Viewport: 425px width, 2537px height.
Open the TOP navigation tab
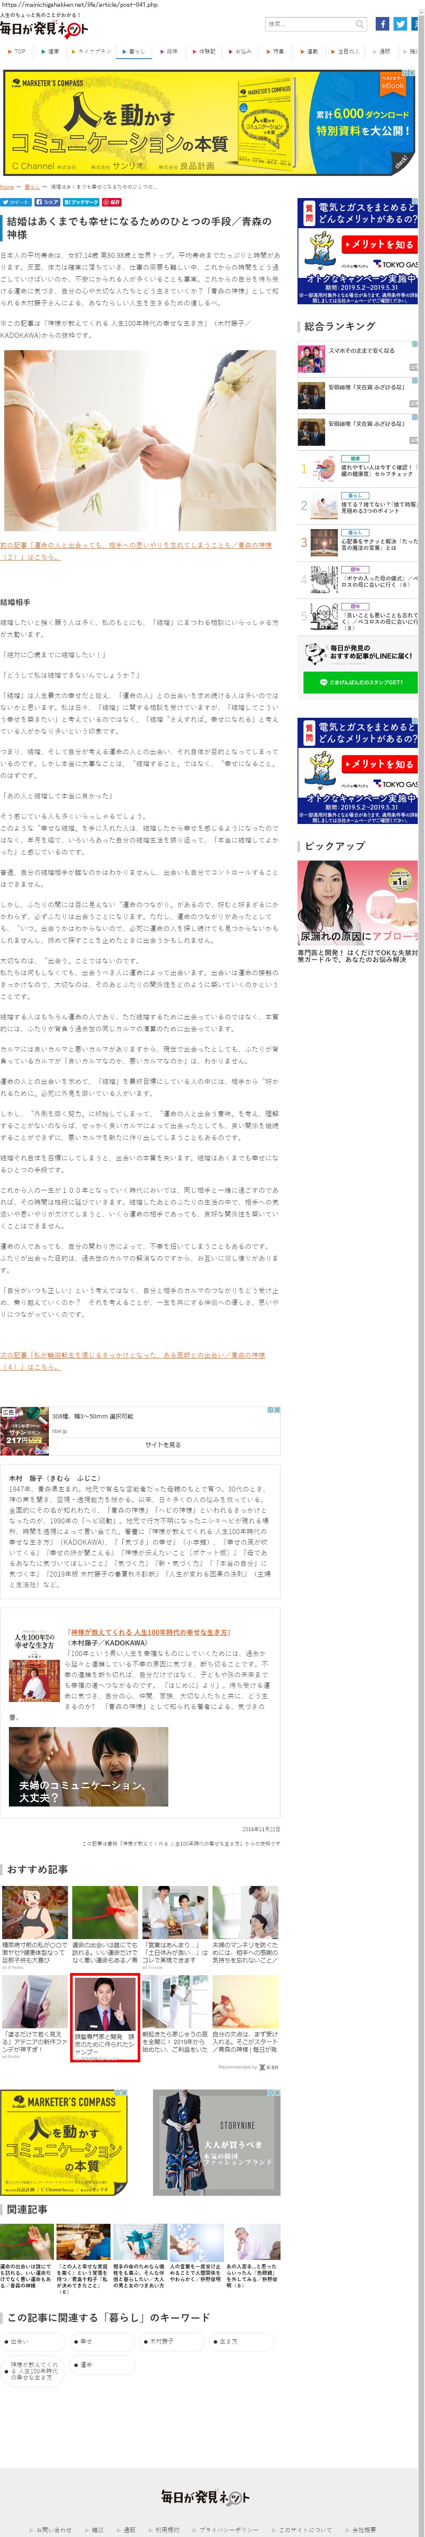tap(17, 51)
